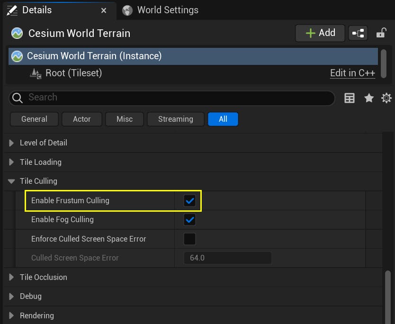Click the Culled Screen Space Error field
395x324 pixels.
227,258
